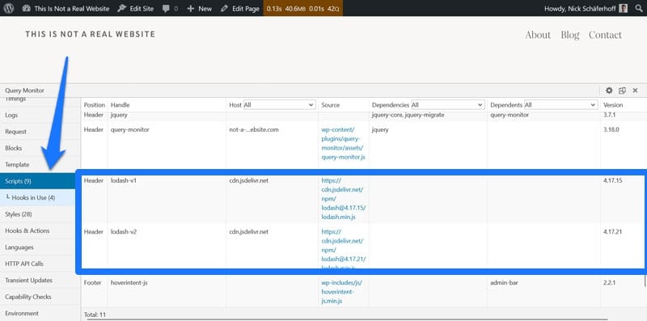This screenshot has width=647, height=321.
Task: Toggle Query Monitor panel position icon
Action: click(622, 91)
